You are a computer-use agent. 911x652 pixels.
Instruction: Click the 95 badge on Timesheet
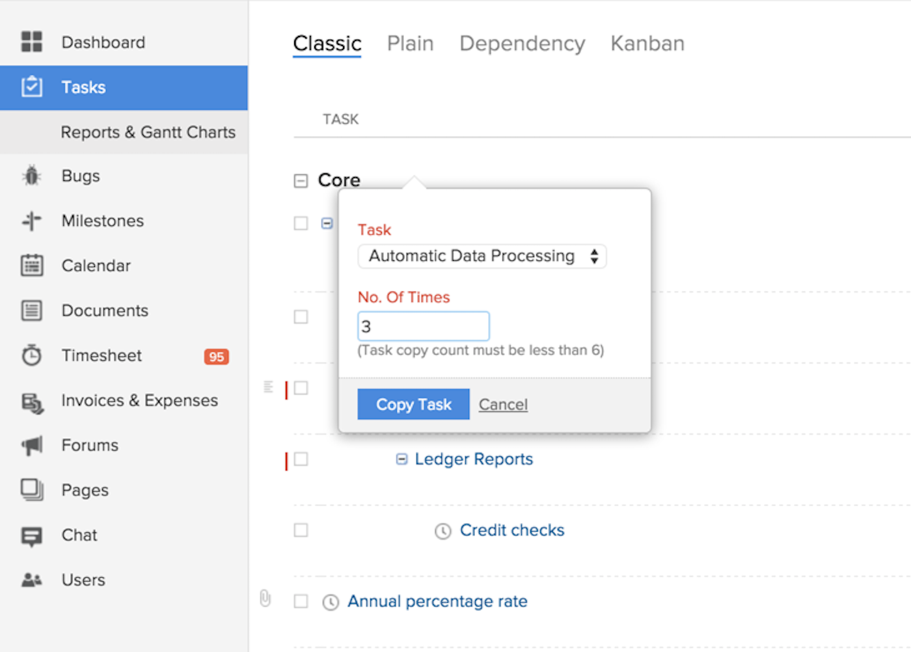click(x=216, y=357)
